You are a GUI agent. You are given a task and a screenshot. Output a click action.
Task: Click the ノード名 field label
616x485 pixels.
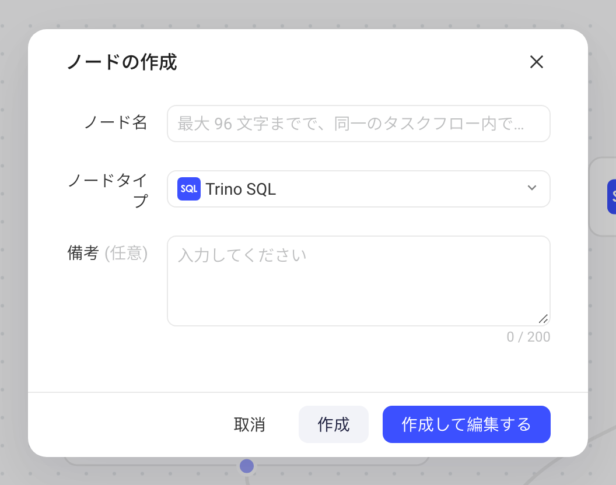click(116, 122)
